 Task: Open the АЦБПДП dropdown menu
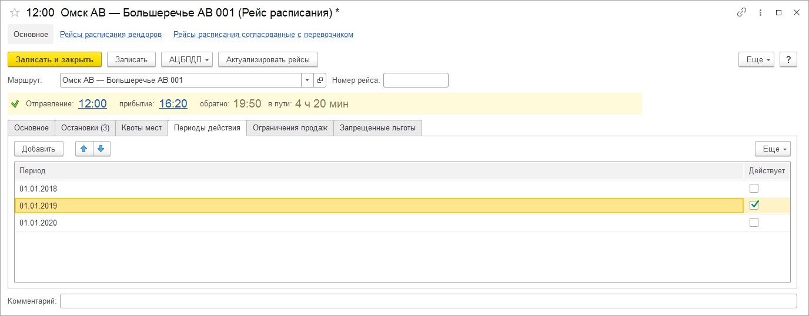pos(186,59)
